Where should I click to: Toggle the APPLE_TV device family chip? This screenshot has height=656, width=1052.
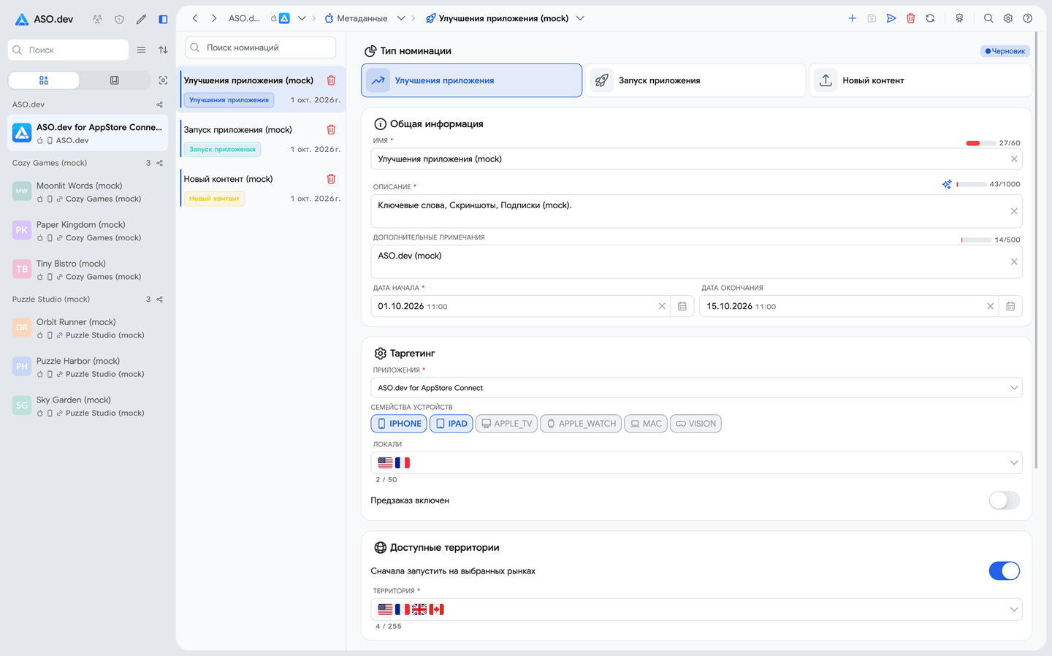click(506, 424)
